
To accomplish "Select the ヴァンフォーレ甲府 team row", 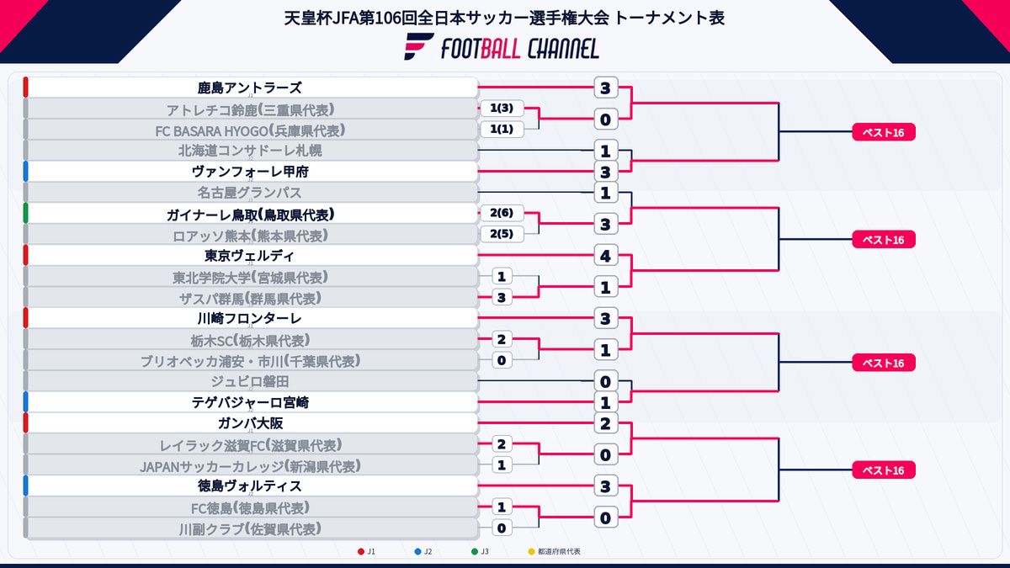I will click(x=250, y=172).
